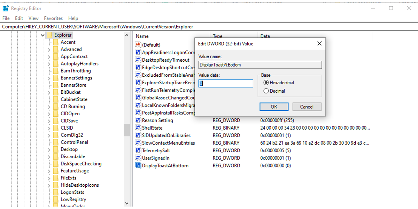
Task: Click the Registry Editor app icon in title bar
Action: click(x=6, y=8)
